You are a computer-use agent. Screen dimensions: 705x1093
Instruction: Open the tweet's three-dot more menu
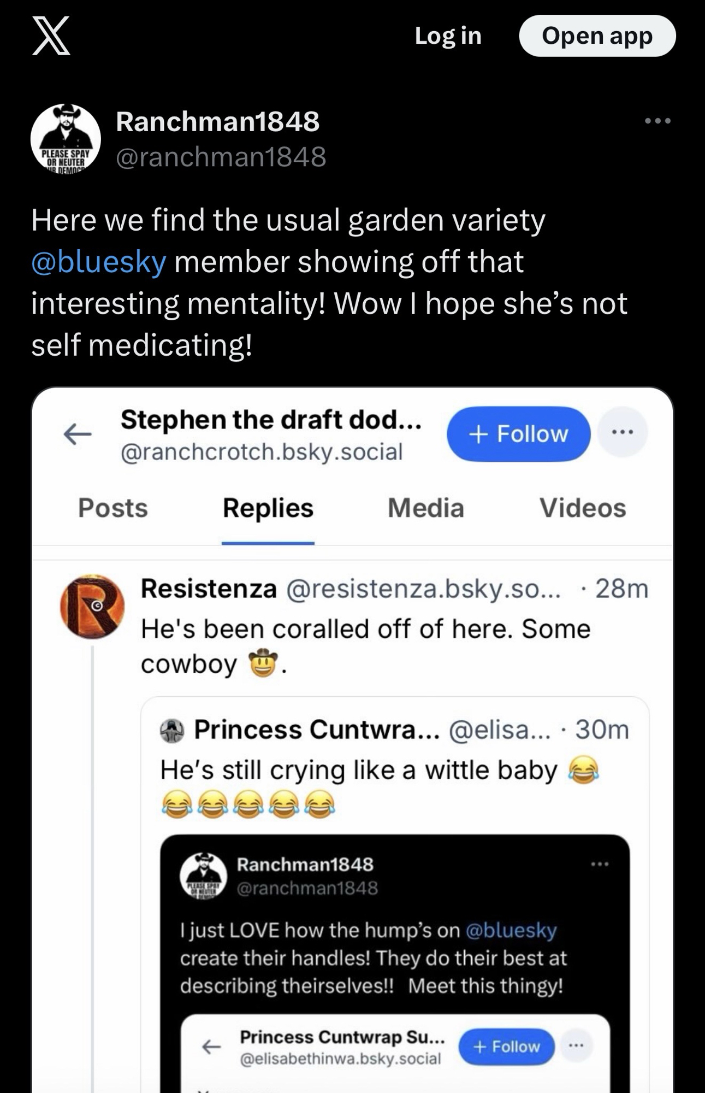657,121
